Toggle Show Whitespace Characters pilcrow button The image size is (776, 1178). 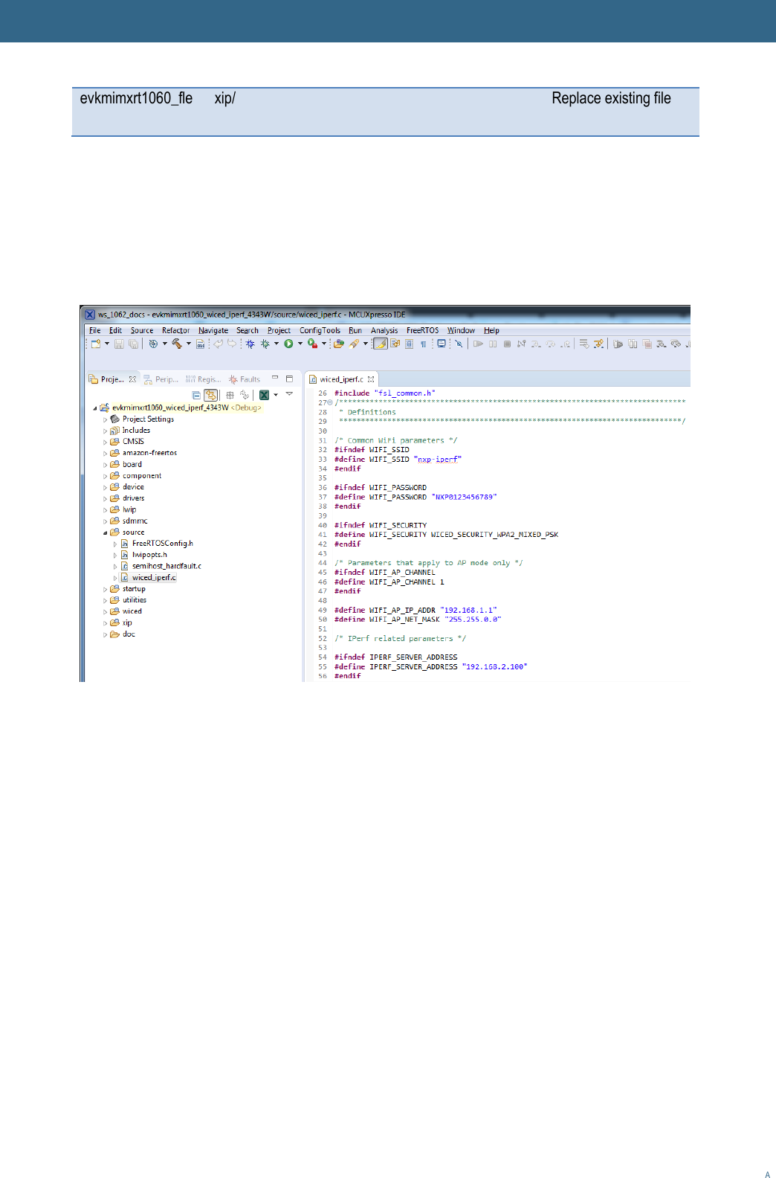click(x=424, y=344)
